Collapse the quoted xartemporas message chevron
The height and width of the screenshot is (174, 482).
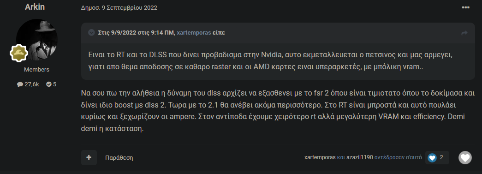coord(91,33)
